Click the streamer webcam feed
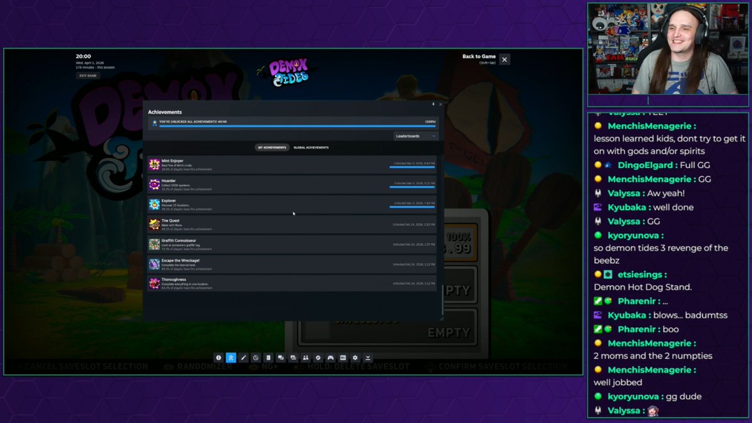Image resolution: width=752 pixels, height=423 pixels. pyautogui.click(x=668, y=48)
